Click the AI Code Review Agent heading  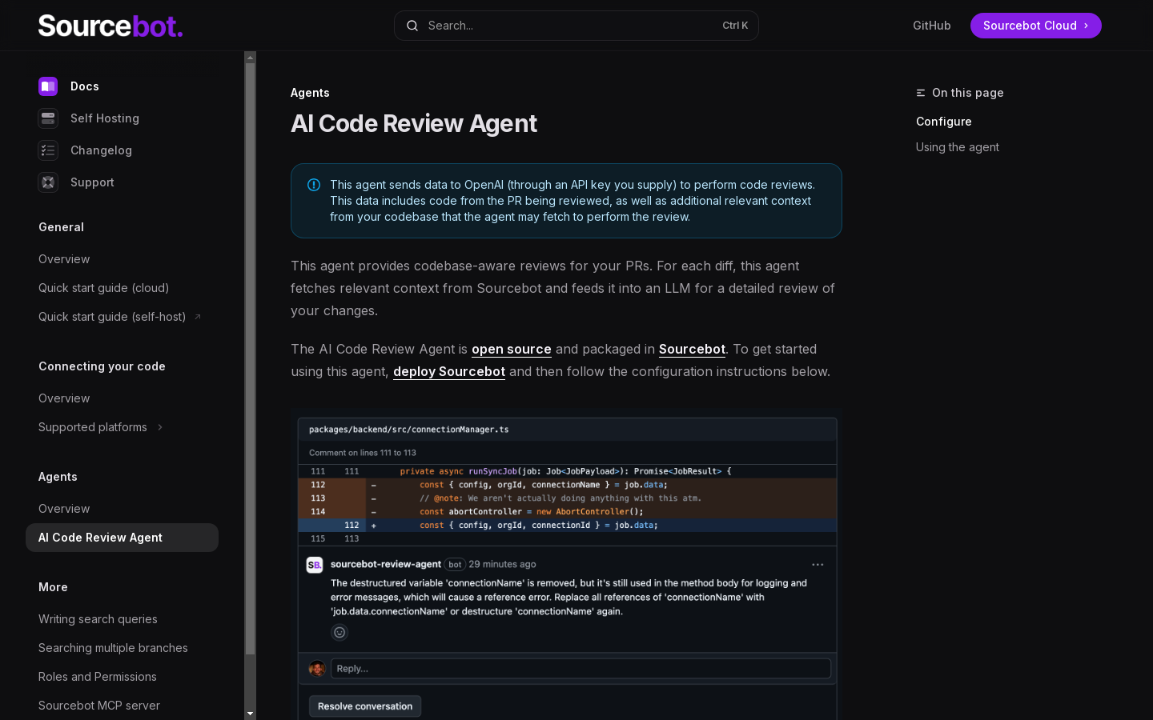pyautogui.click(x=414, y=123)
